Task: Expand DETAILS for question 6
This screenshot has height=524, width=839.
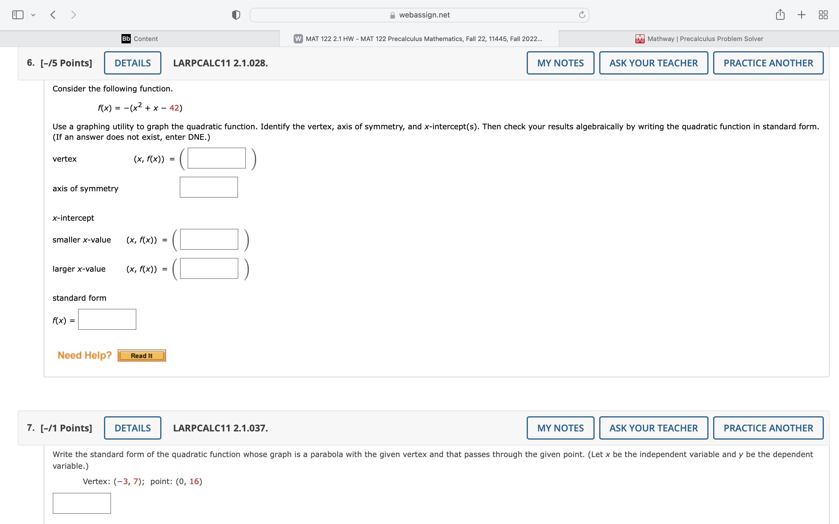Action: pos(133,63)
